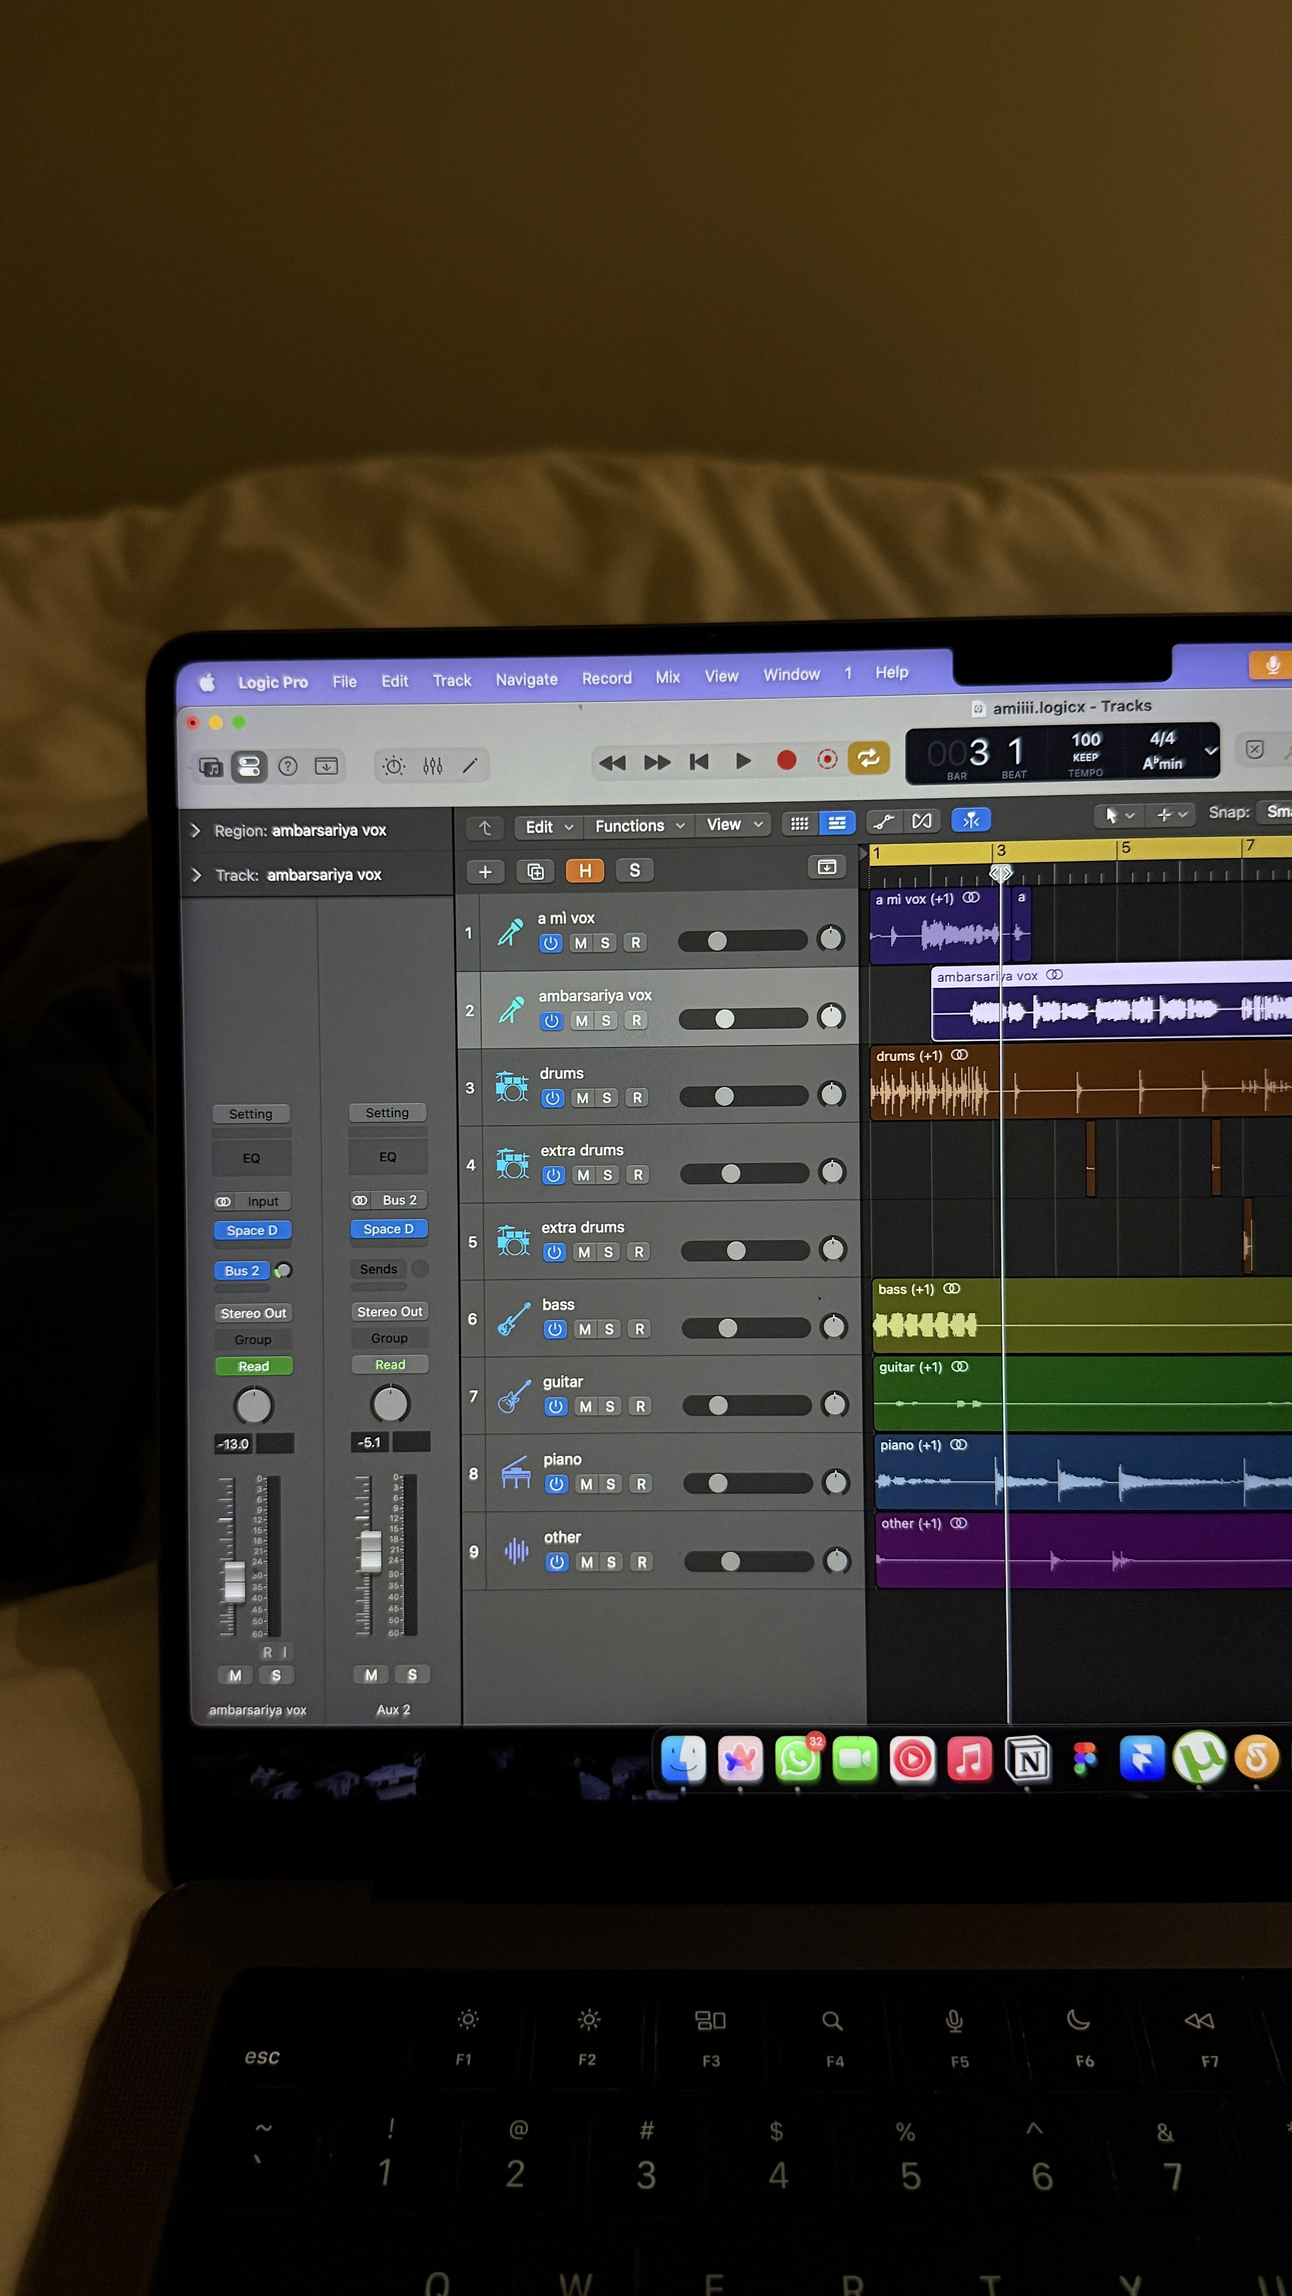Expand the Region inspector disclosure triangle
Image resolution: width=1292 pixels, height=2296 pixels.
(196, 831)
